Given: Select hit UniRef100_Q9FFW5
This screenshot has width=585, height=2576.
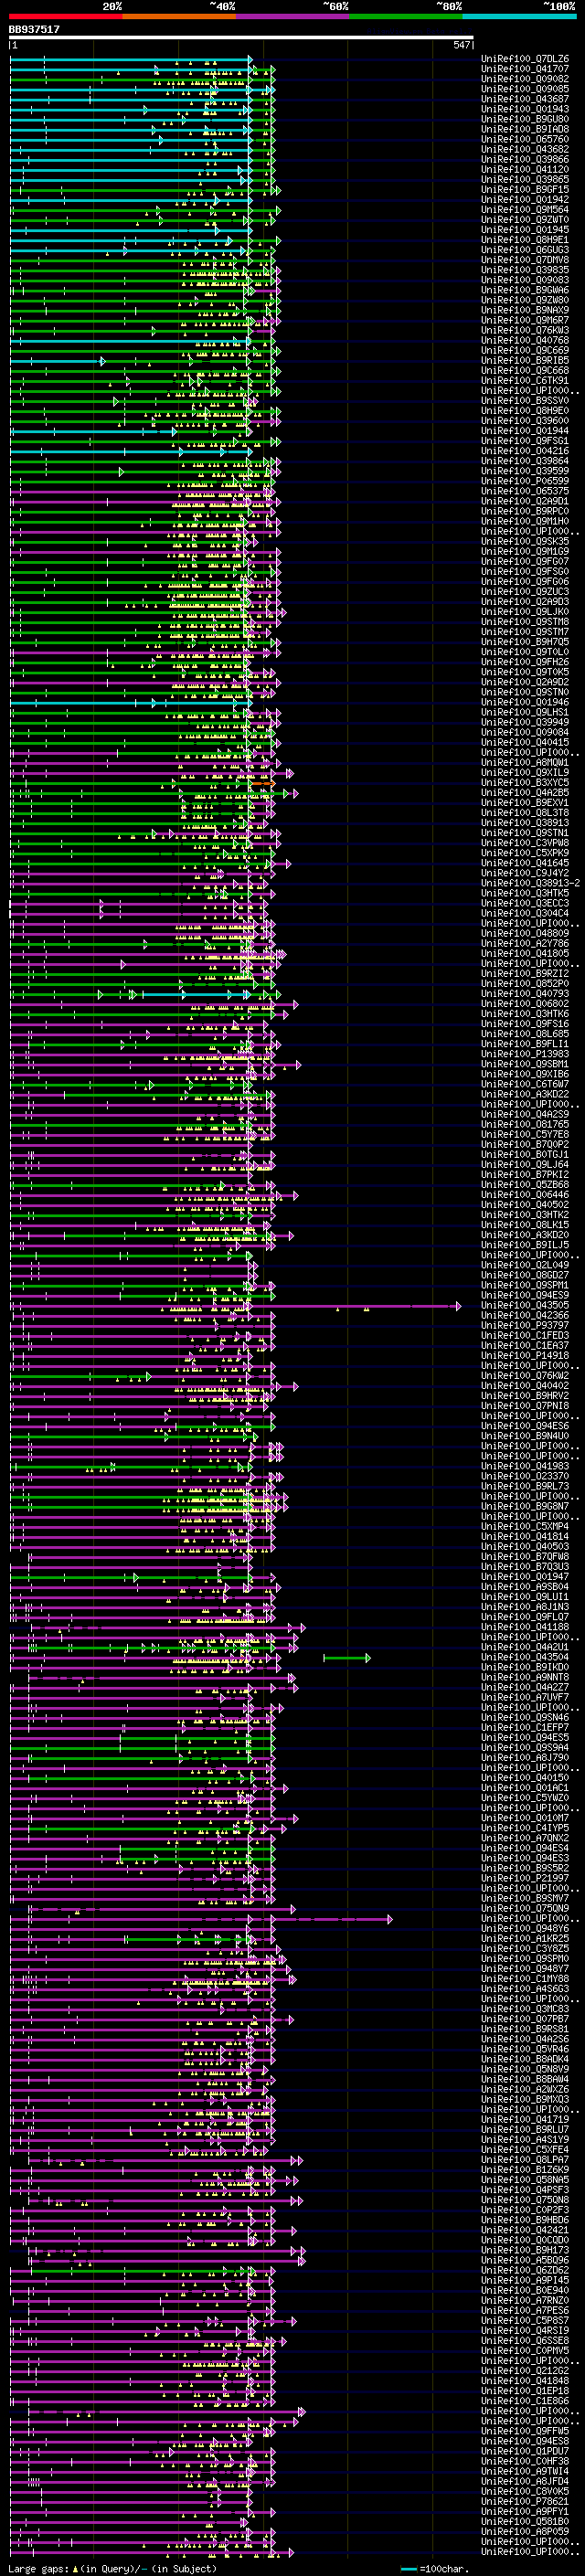Looking at the screenshot, I should click(x=525, y=2432).
